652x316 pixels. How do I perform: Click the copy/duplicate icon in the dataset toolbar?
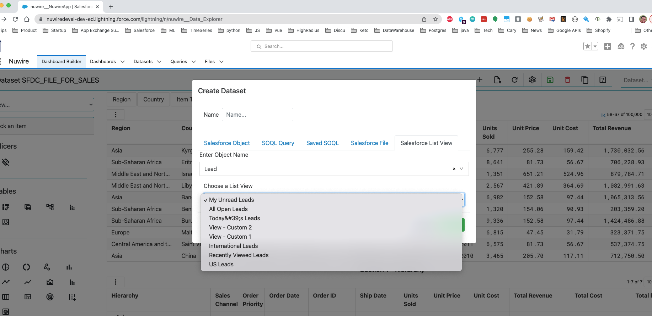(585, 80)
